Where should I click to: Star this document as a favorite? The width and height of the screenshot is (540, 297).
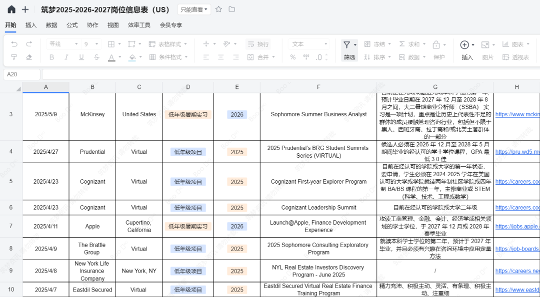pyautogui.click(x=218, y=9)
